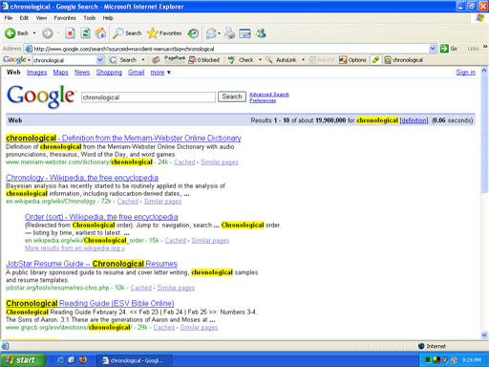Click the 0 blocked popup blocker button
Viewport: 489px width, 367px height.
(x=204, y=60)
